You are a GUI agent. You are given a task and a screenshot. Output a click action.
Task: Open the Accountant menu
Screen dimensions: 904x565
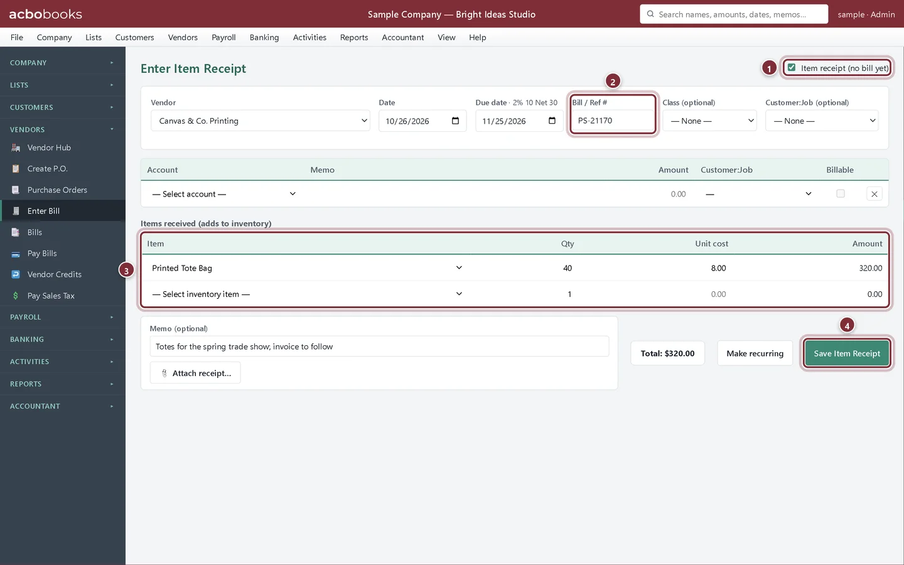(403, 37)
